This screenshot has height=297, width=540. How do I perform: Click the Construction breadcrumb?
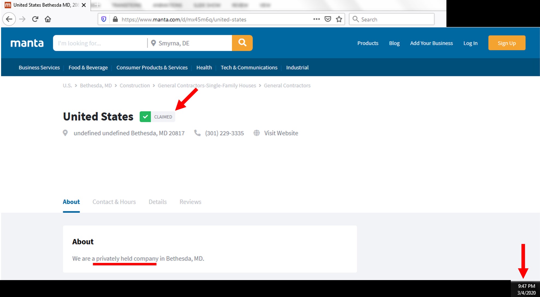[135, 85]
